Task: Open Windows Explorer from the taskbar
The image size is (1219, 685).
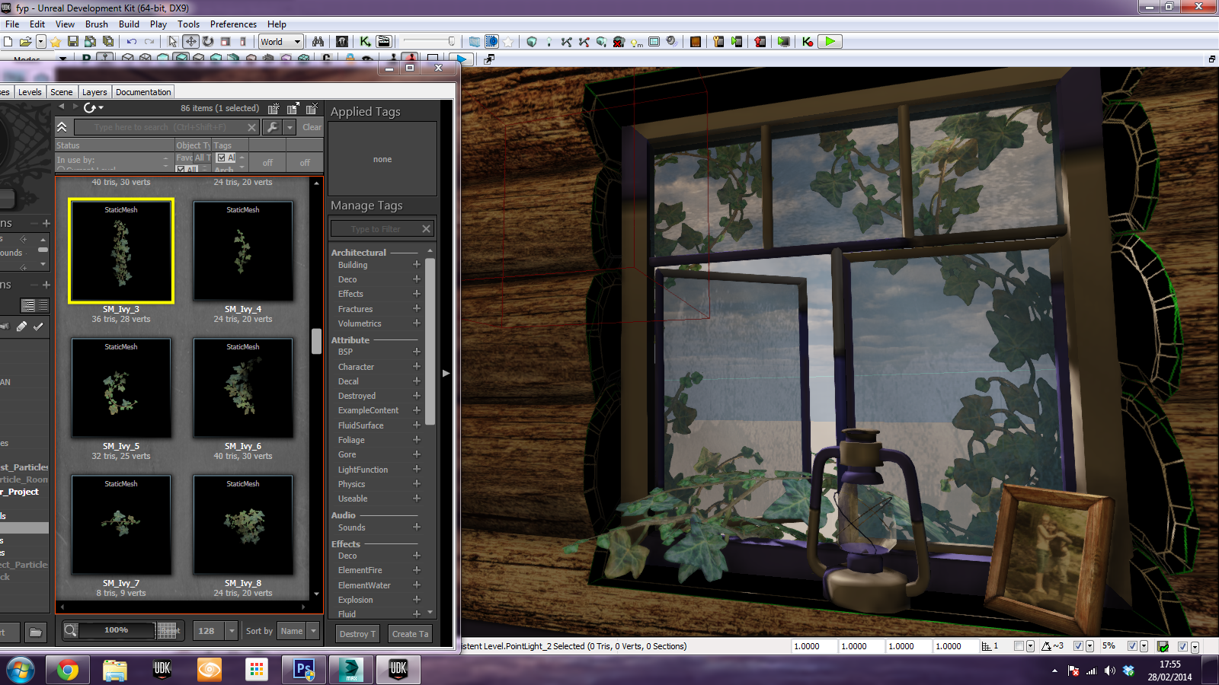Action: coord(115,670)
